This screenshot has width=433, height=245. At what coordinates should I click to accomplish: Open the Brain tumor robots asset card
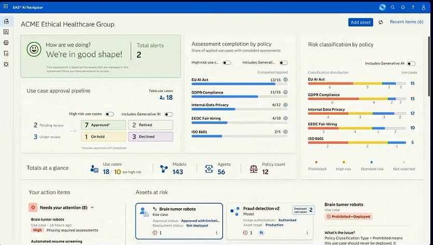[x=179, y=221]
